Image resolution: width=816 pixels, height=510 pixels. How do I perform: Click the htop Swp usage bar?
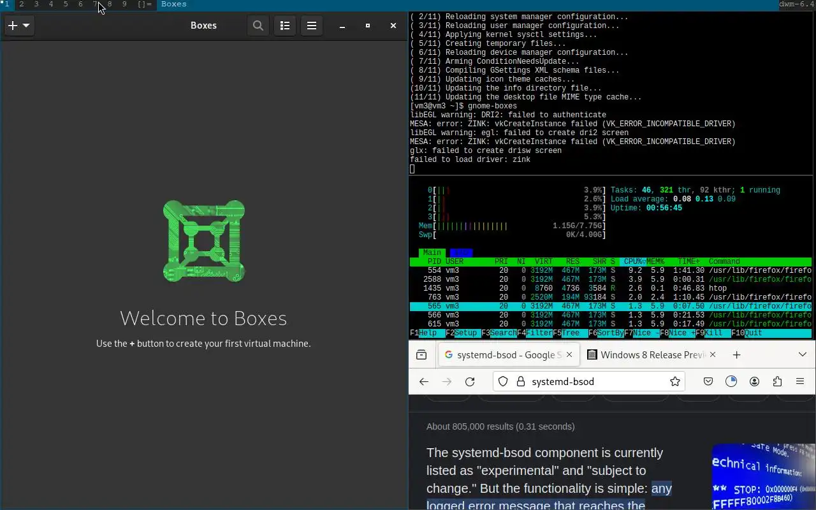(x=512, y=235)
